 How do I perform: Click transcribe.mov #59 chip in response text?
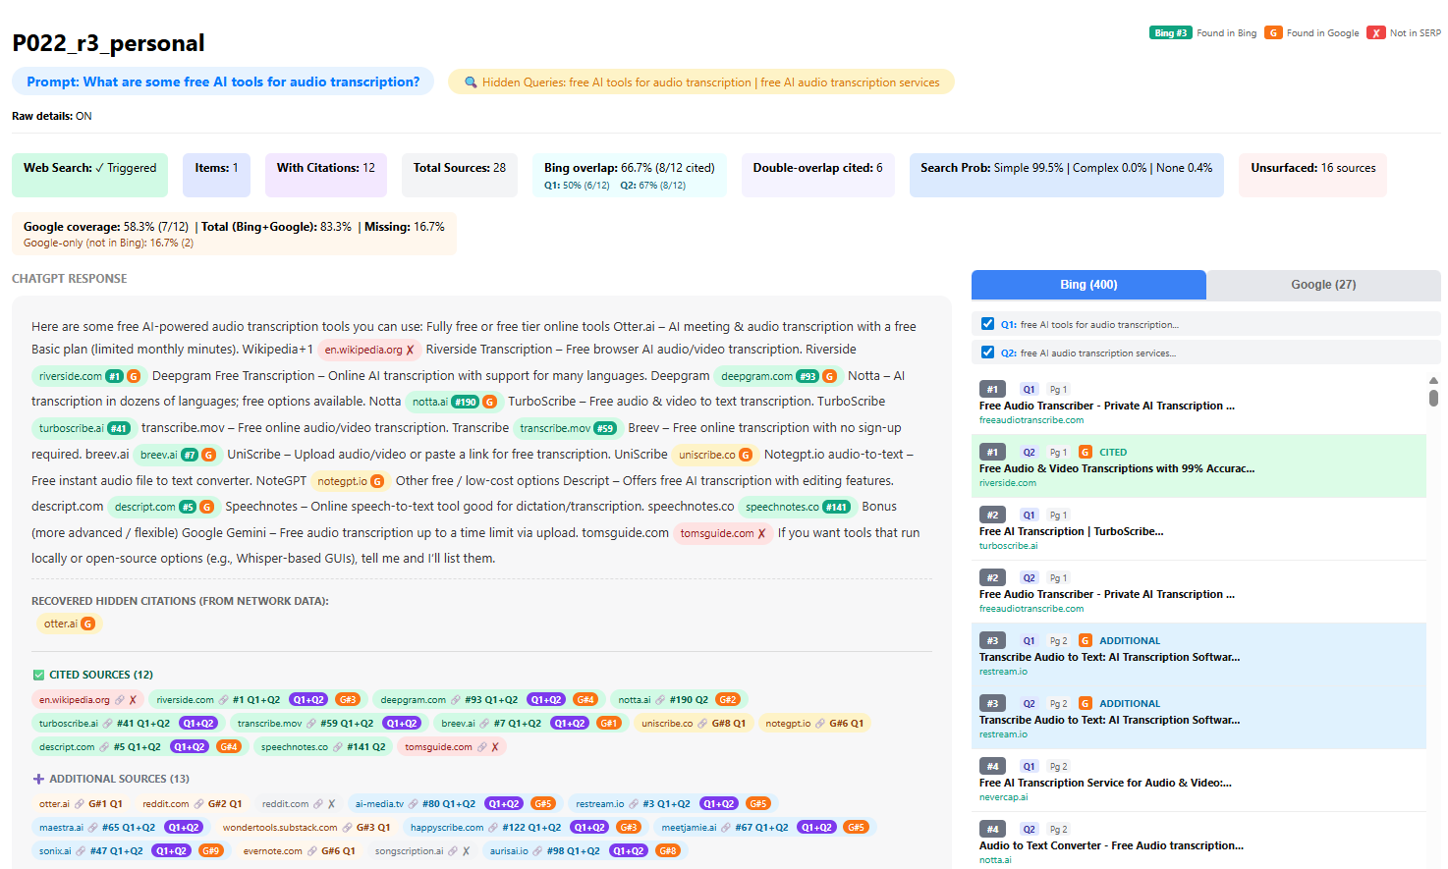pos(567,428)
